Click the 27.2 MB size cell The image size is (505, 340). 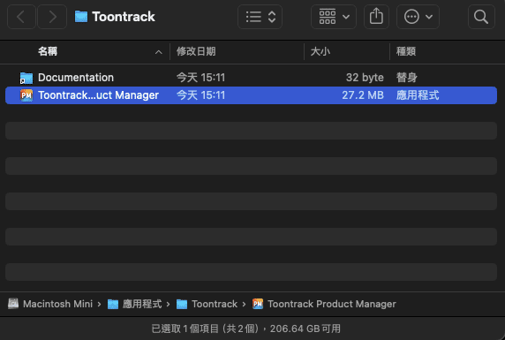(363, 95)
